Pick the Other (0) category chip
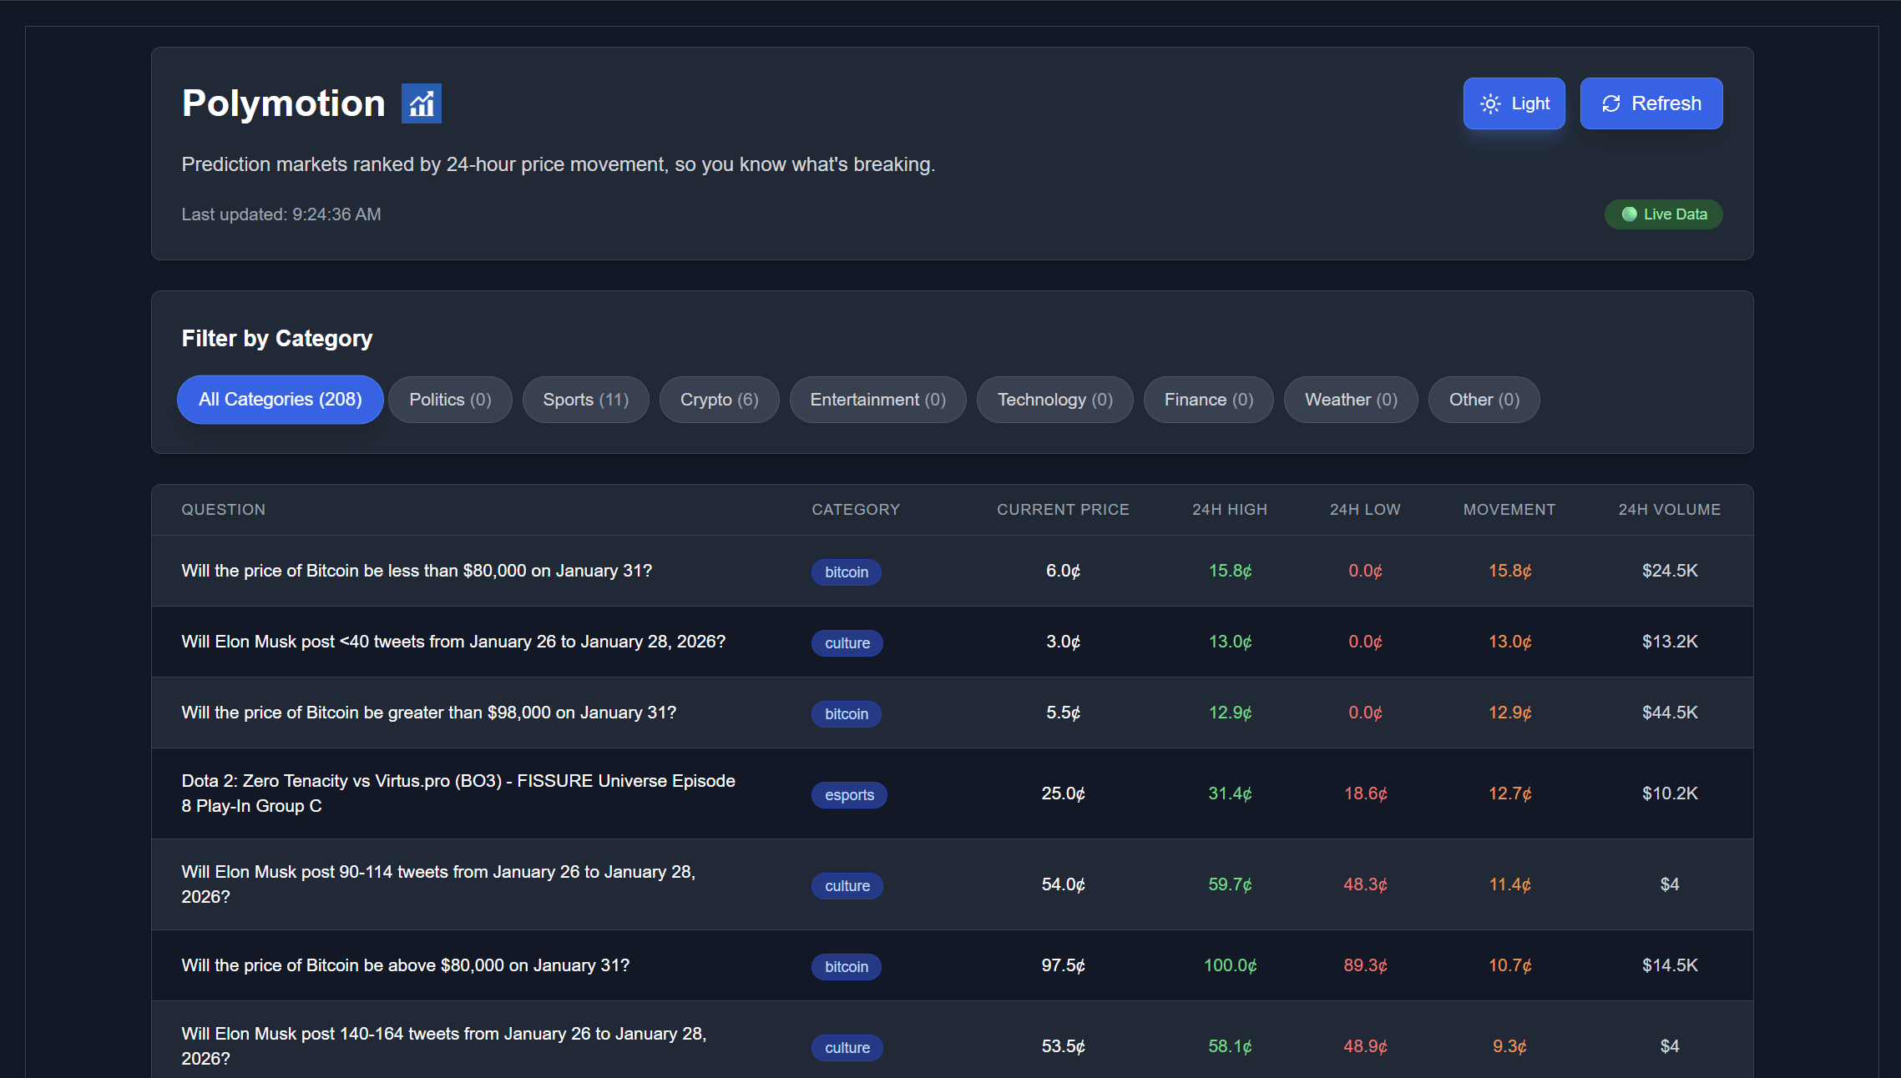 (x=1484, y=400)
